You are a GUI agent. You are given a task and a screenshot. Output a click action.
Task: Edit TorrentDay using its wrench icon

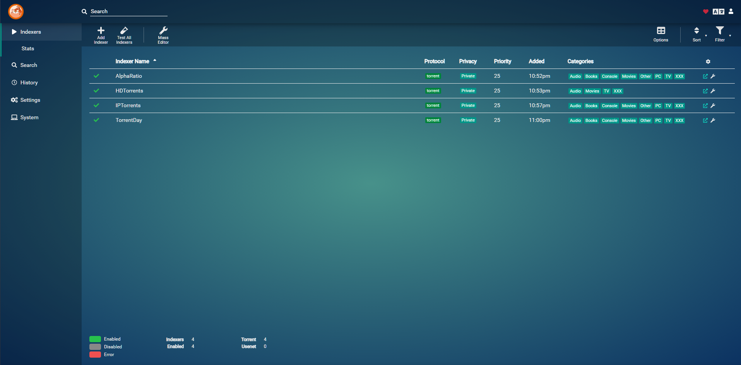tap(713, 120)
